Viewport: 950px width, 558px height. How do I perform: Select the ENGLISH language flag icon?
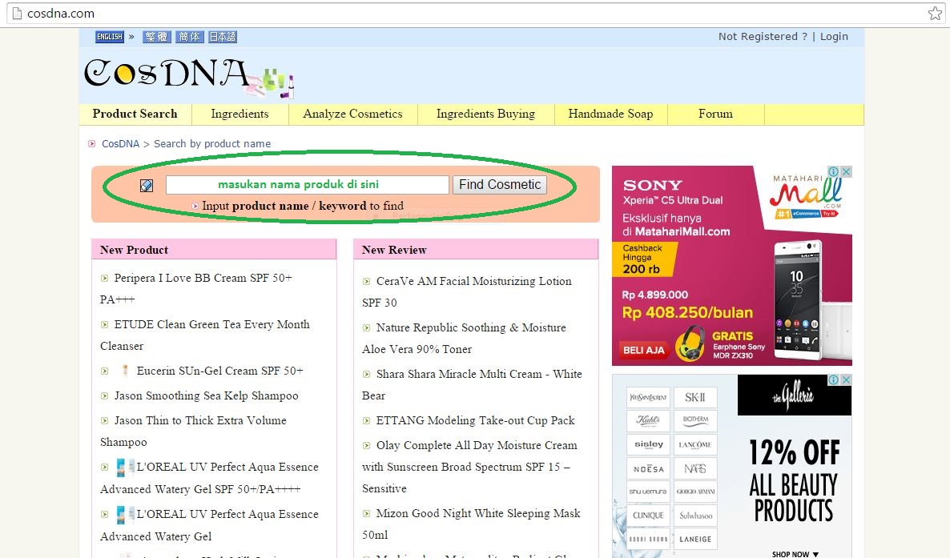[109, 36]
